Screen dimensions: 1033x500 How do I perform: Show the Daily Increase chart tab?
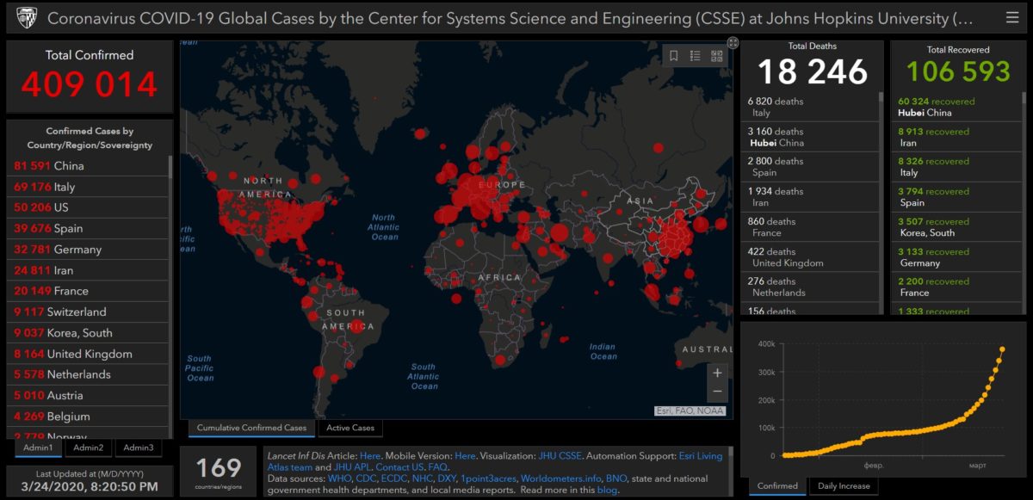(x=843, y=486)
